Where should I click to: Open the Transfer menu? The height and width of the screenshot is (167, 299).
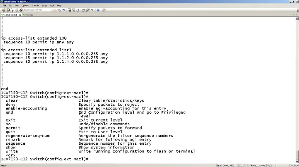click(35, 5)
